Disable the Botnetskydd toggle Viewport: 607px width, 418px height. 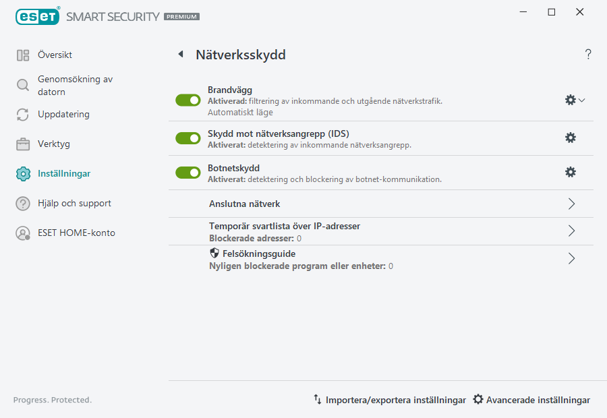[x=187, y=172]
